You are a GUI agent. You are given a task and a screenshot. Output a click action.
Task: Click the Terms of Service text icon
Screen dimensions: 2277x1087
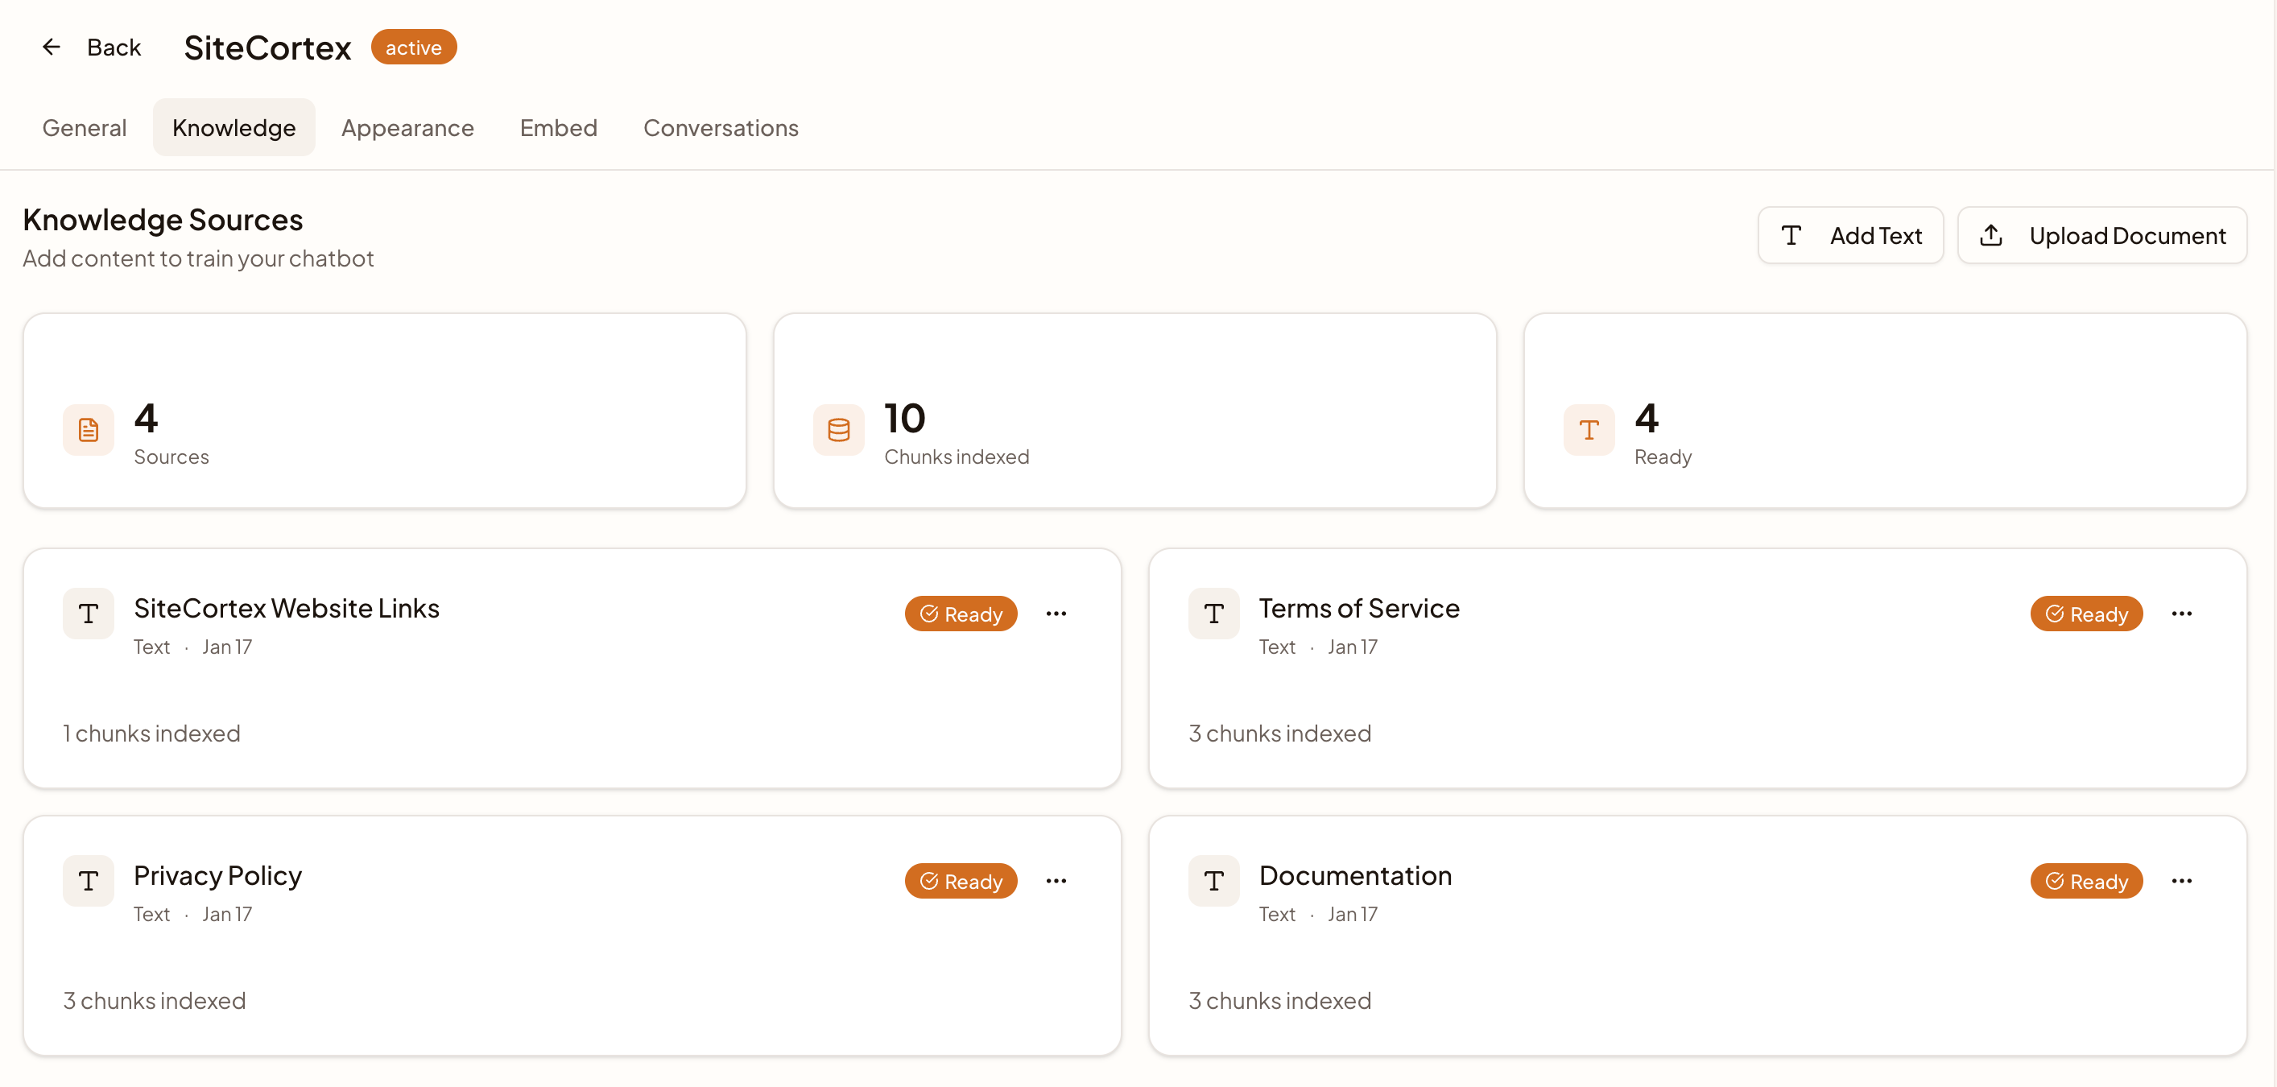(x=1213, y=614)
